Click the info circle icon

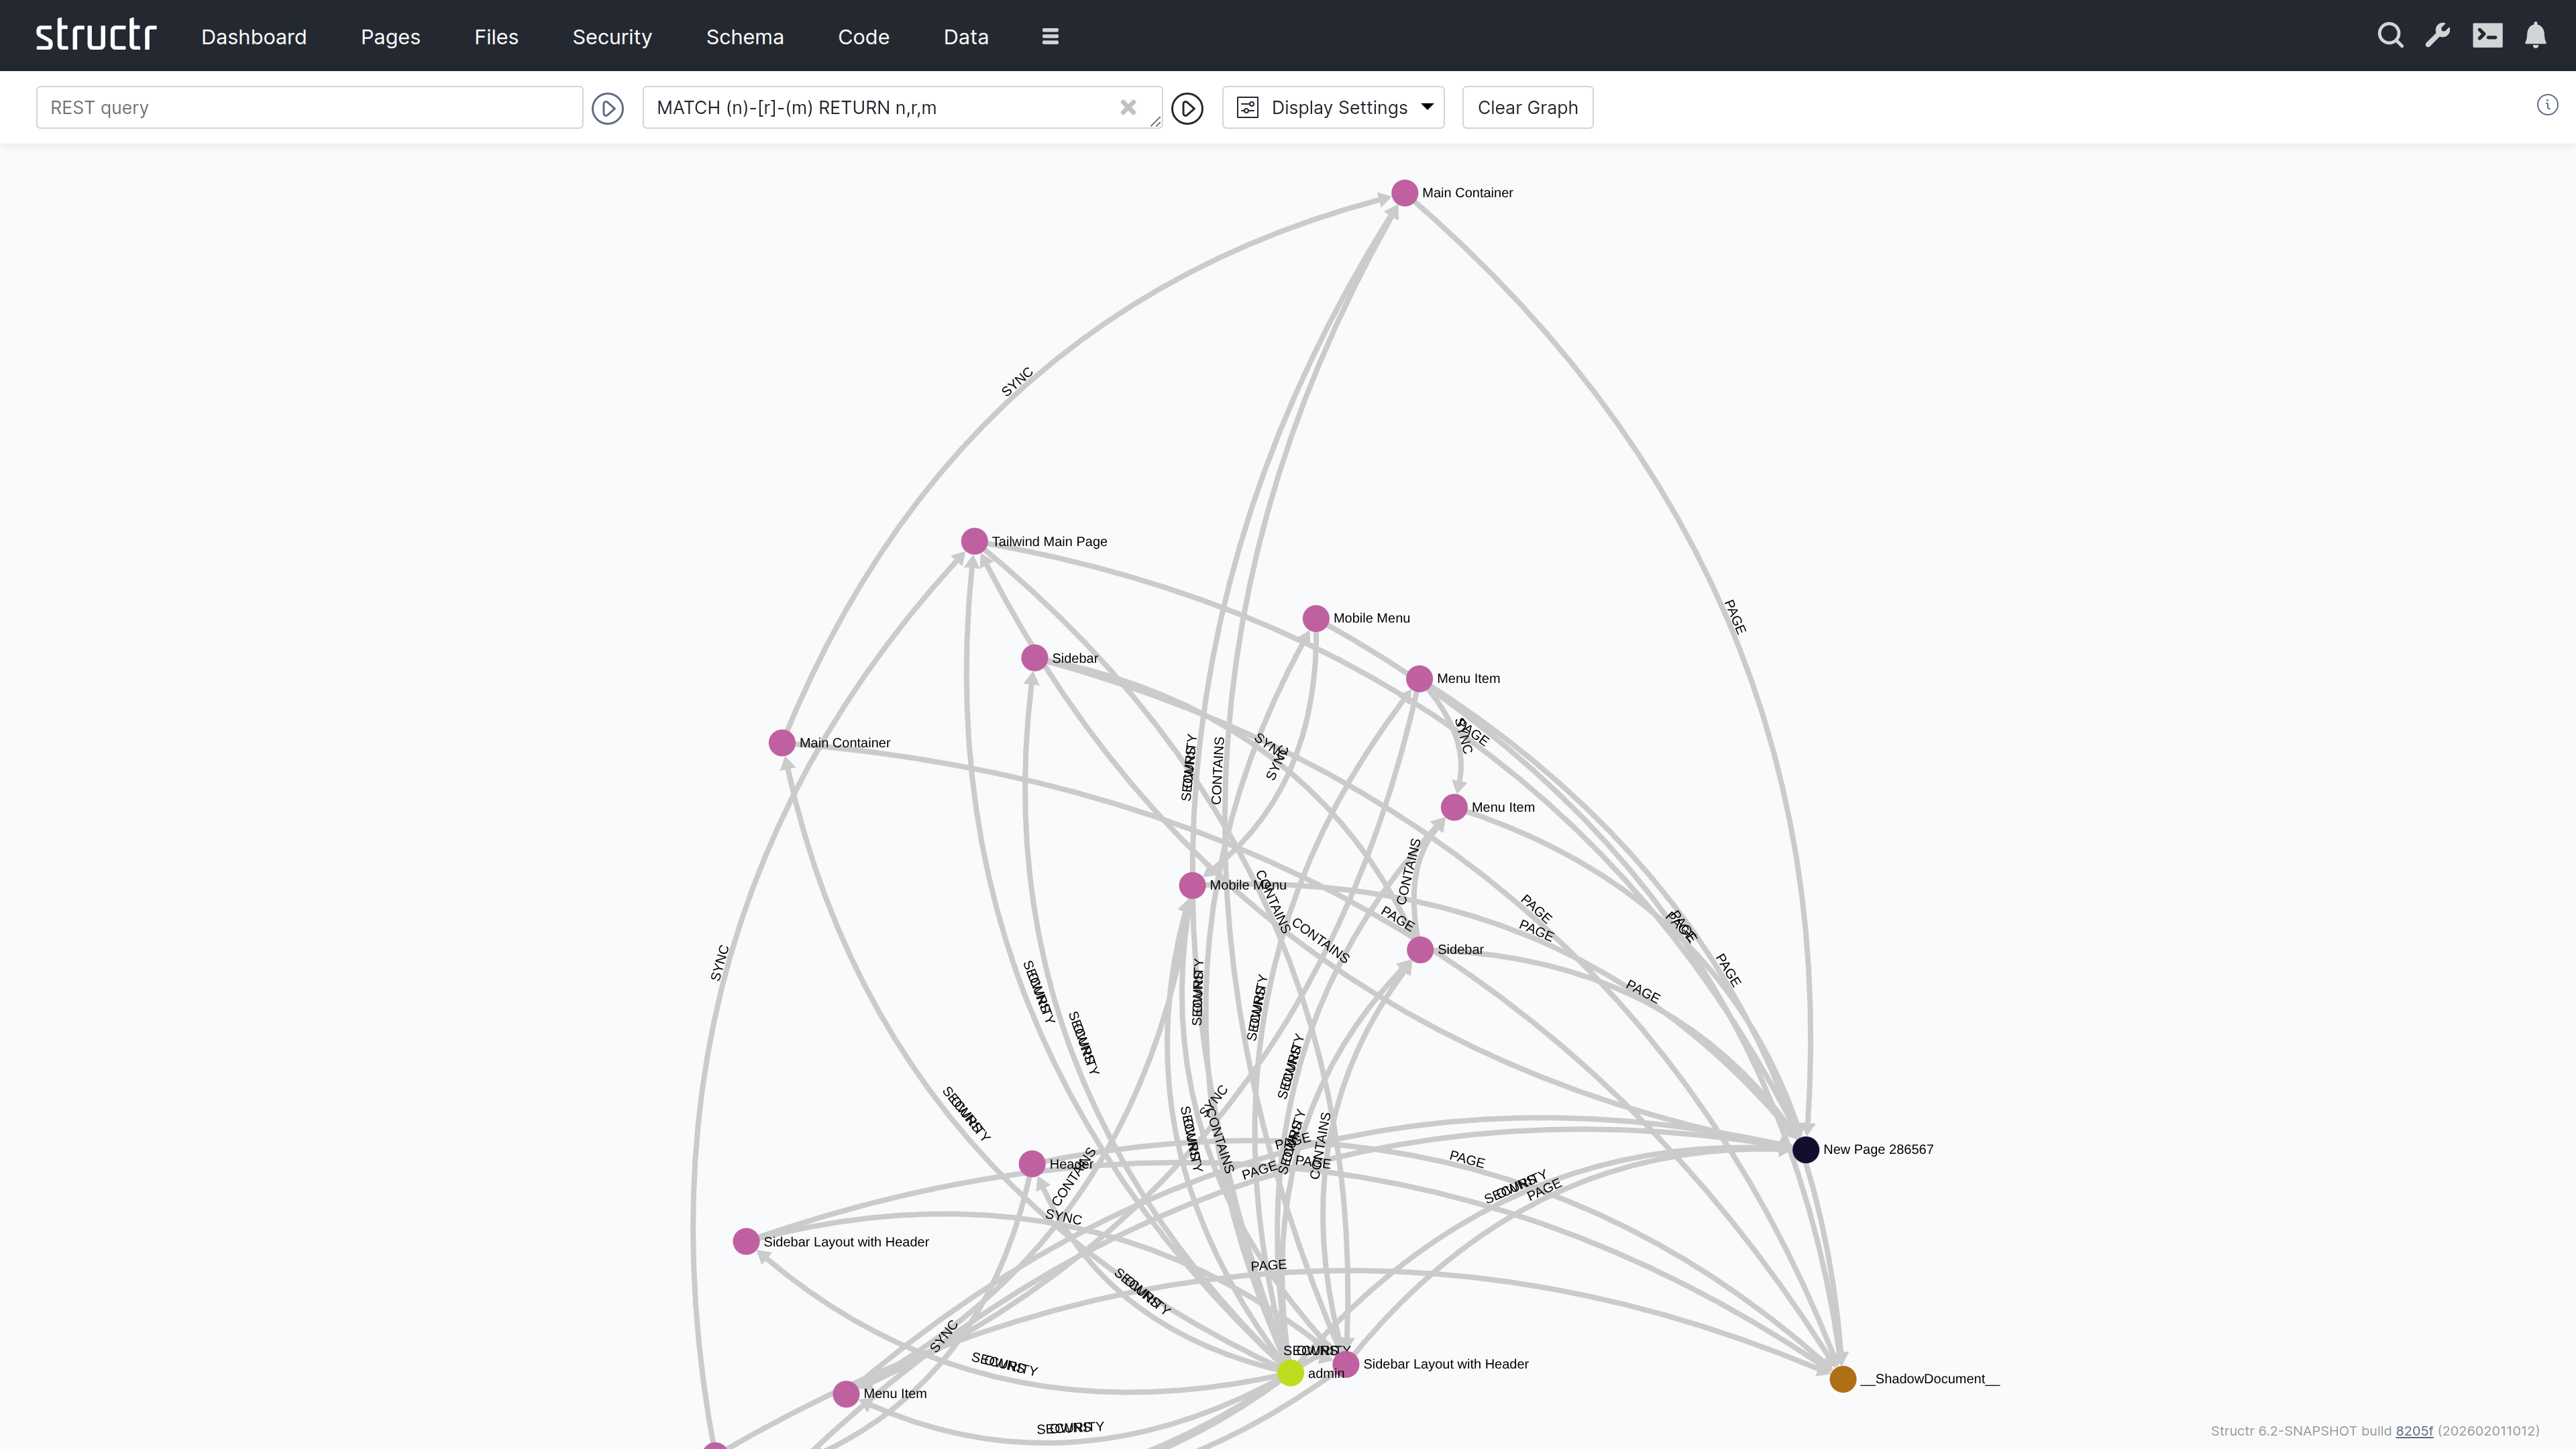coord(2547,105)
